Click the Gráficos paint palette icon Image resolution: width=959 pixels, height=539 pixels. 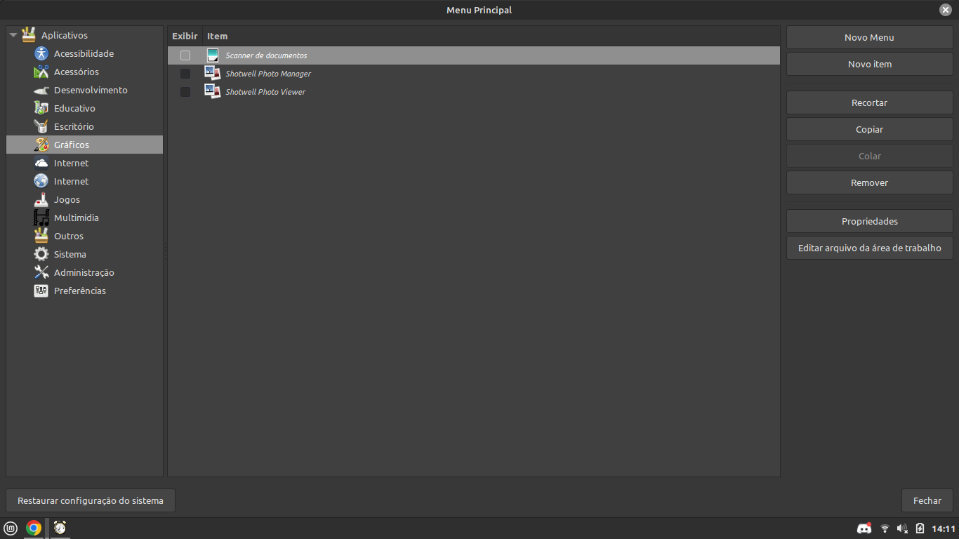point(41,145)
